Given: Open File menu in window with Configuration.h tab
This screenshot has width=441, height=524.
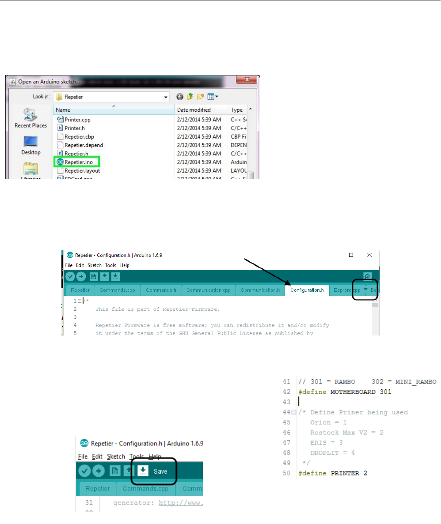Looking at the screenshot, I should pos(68,265).
